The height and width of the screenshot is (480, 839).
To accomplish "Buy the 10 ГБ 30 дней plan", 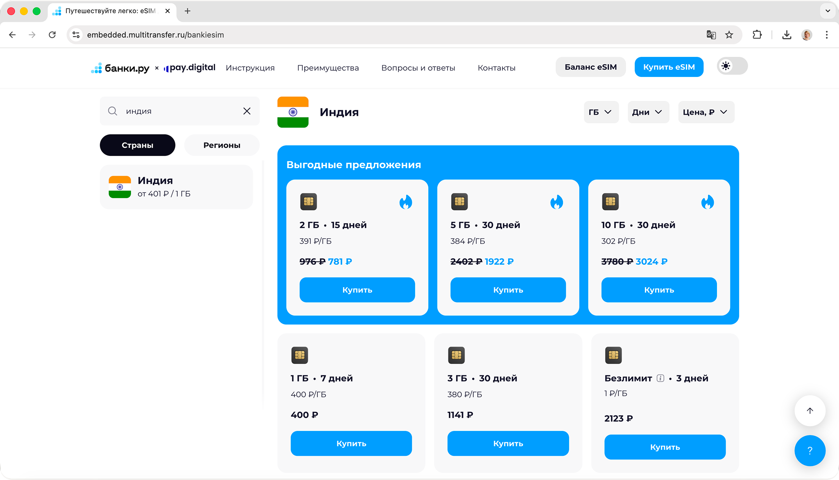I will pos(658,290).
